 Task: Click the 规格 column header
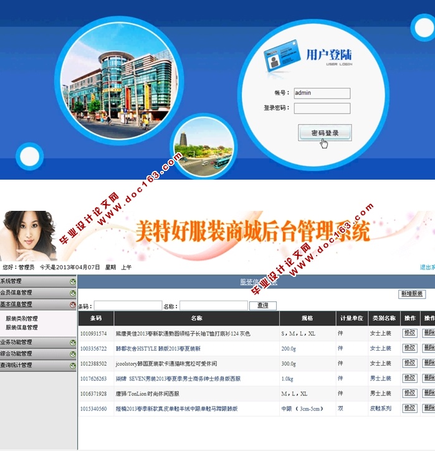click(x=307, y=318)
